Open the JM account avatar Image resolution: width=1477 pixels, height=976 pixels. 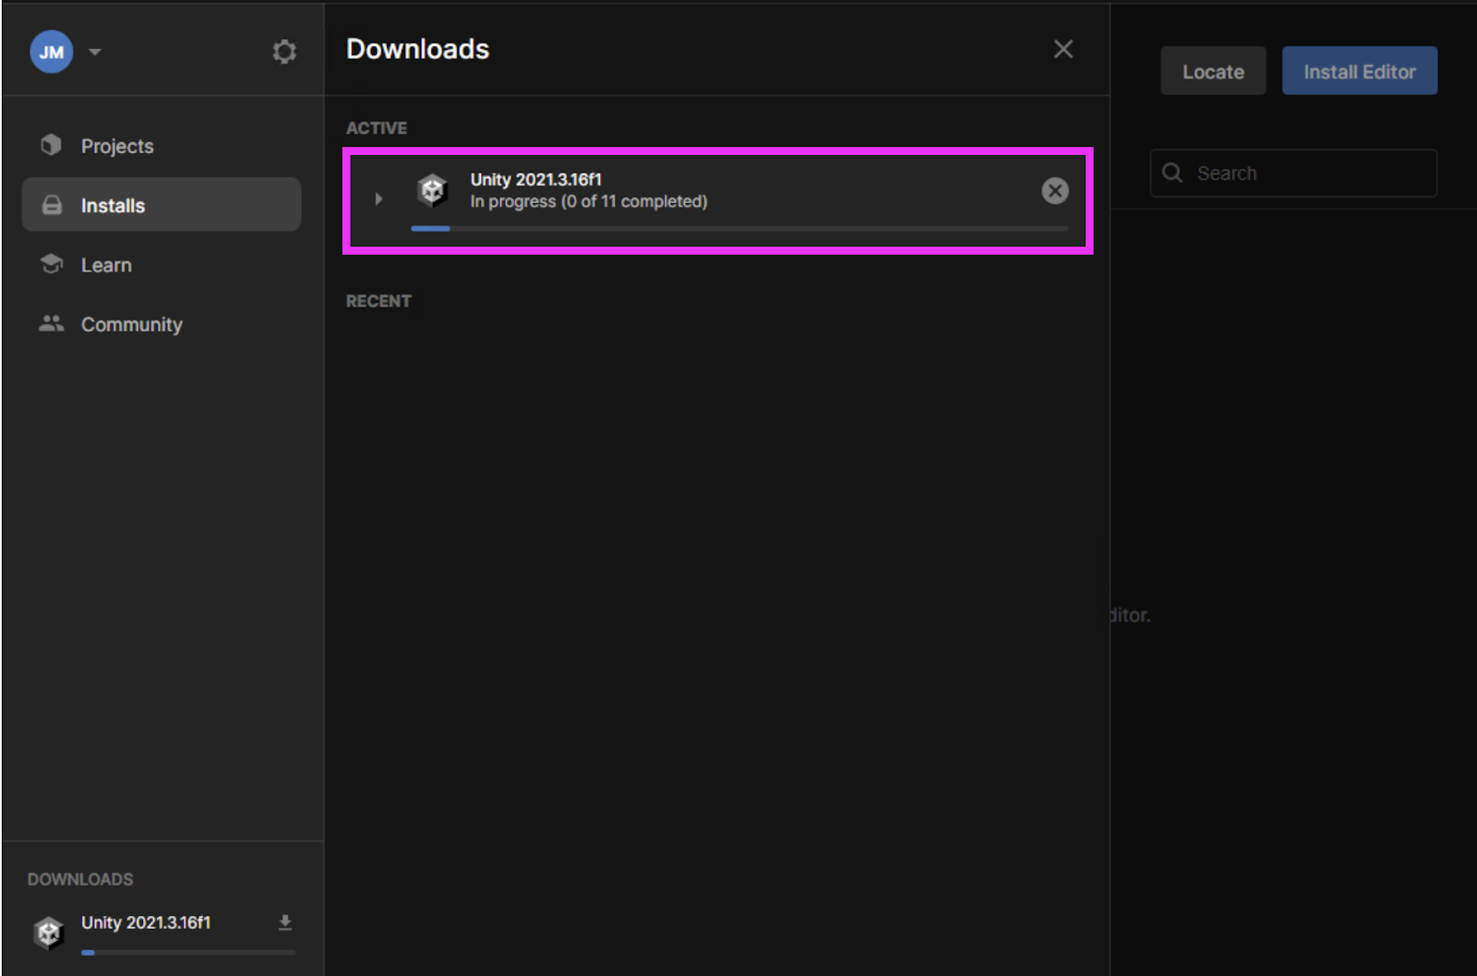tap(52, 52)
